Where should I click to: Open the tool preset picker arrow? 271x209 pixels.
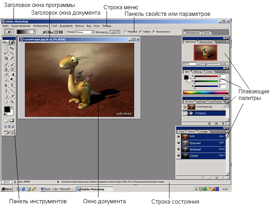(12, 32)
